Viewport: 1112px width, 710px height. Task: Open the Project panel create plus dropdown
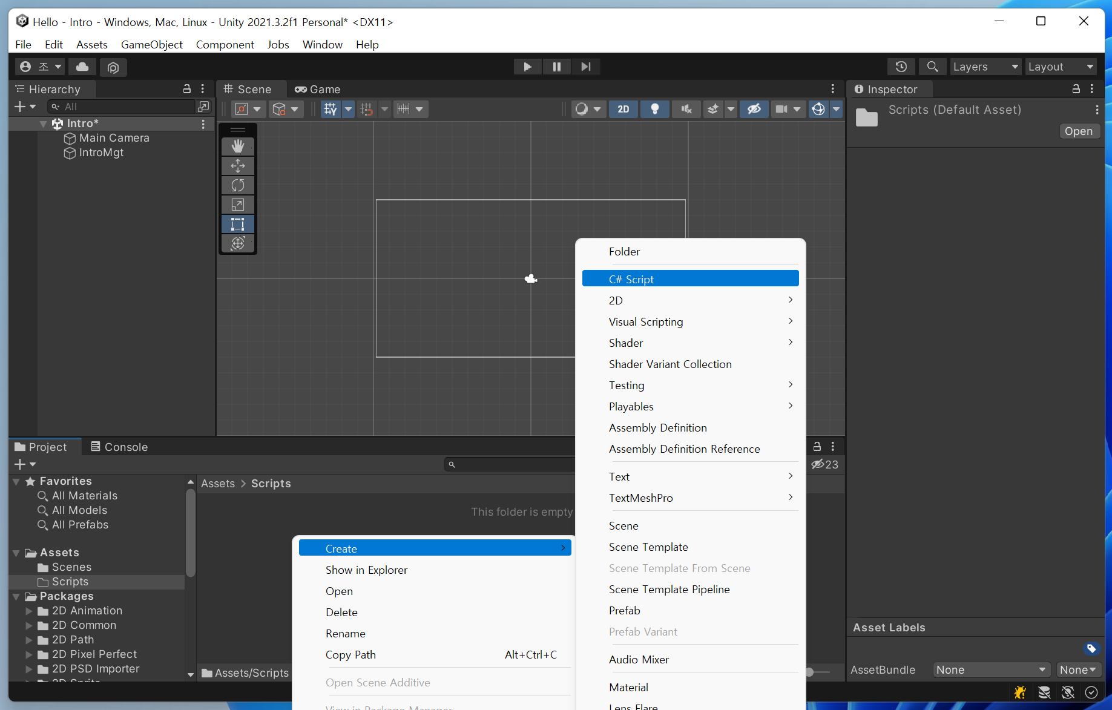click(x=25, y=464)
